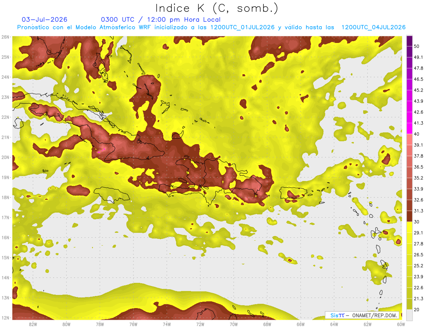Click the 64W longitude axis label
This screenshot has height=329, width=426.
coord(334,324)
